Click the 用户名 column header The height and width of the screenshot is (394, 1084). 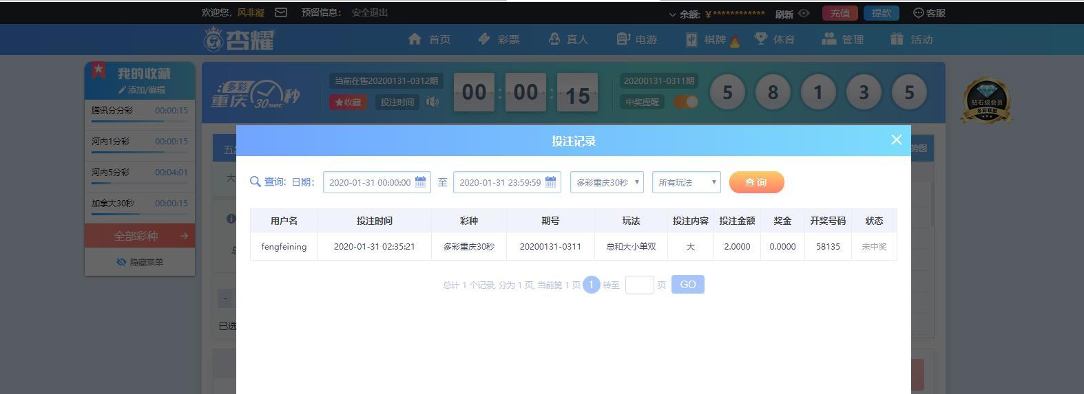coord(284,221)
